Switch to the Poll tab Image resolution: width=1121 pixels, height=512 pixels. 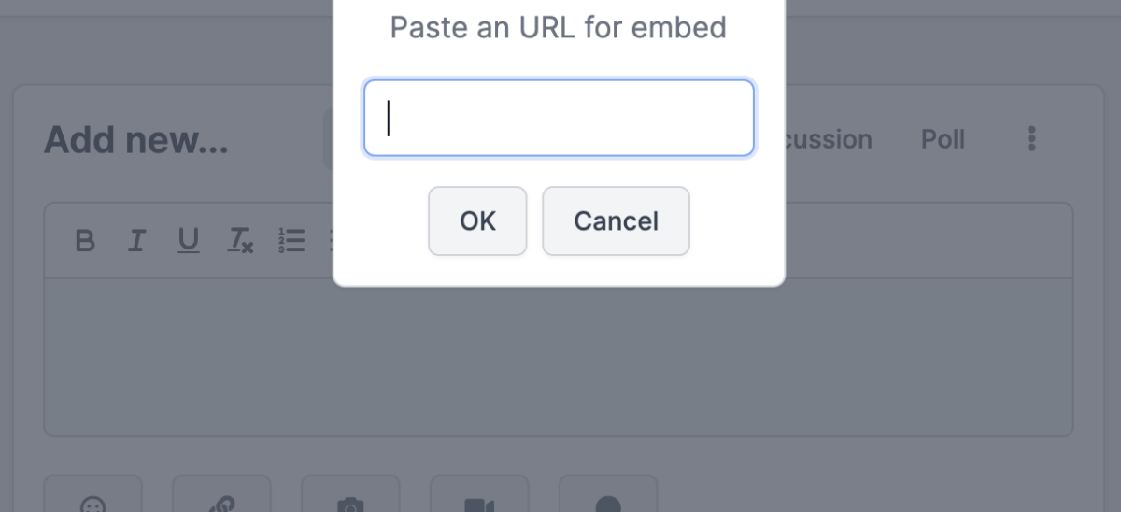pyautogui.click(x=943, y=139)
